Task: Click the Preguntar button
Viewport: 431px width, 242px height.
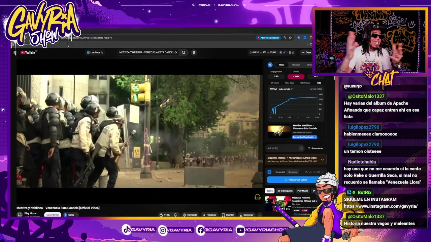Action: pos(209,215)
